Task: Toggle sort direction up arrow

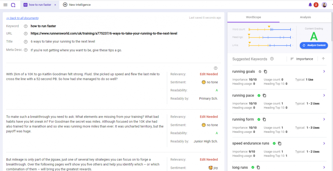Action: (x=323, y=59)
